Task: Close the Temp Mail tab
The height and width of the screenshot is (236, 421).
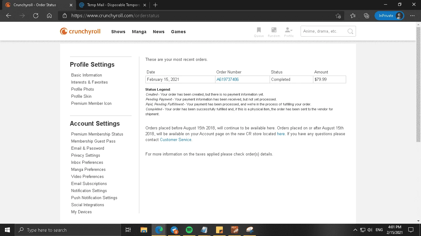Action: [x=145, y=5]
